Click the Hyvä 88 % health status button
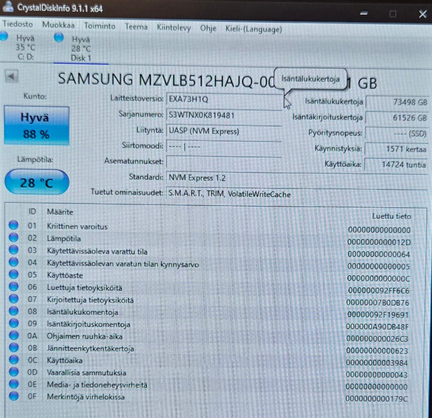Viewport: 432px width, 418px height. [36, 126]
